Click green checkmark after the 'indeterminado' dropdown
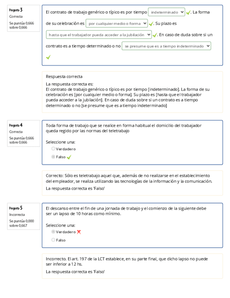The height and width of the screenshot is (298, 230). pyautogui.click(x=189, y=12)
